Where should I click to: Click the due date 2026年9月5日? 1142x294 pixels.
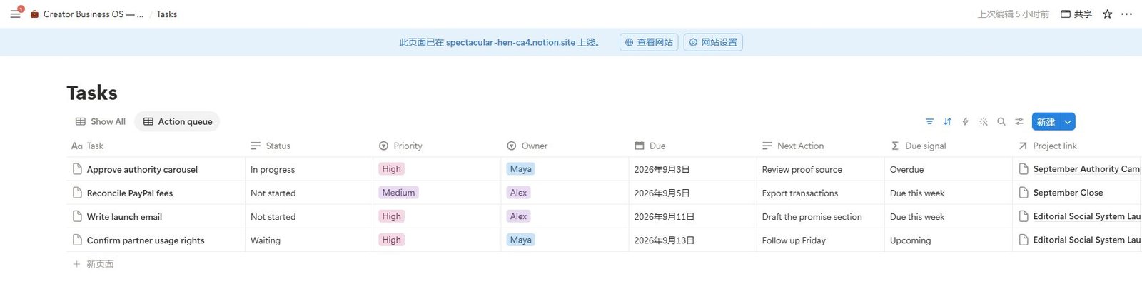[662, 193]
